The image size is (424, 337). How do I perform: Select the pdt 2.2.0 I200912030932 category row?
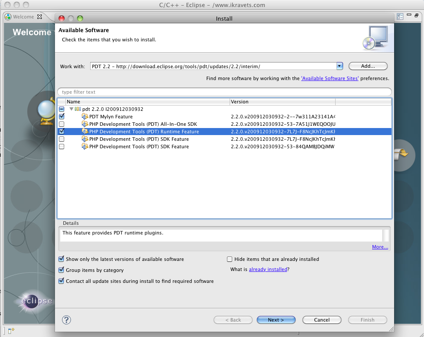coord(224,109)
